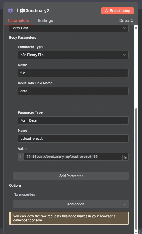Open the expression editor expand icon

tap(125, 157)
